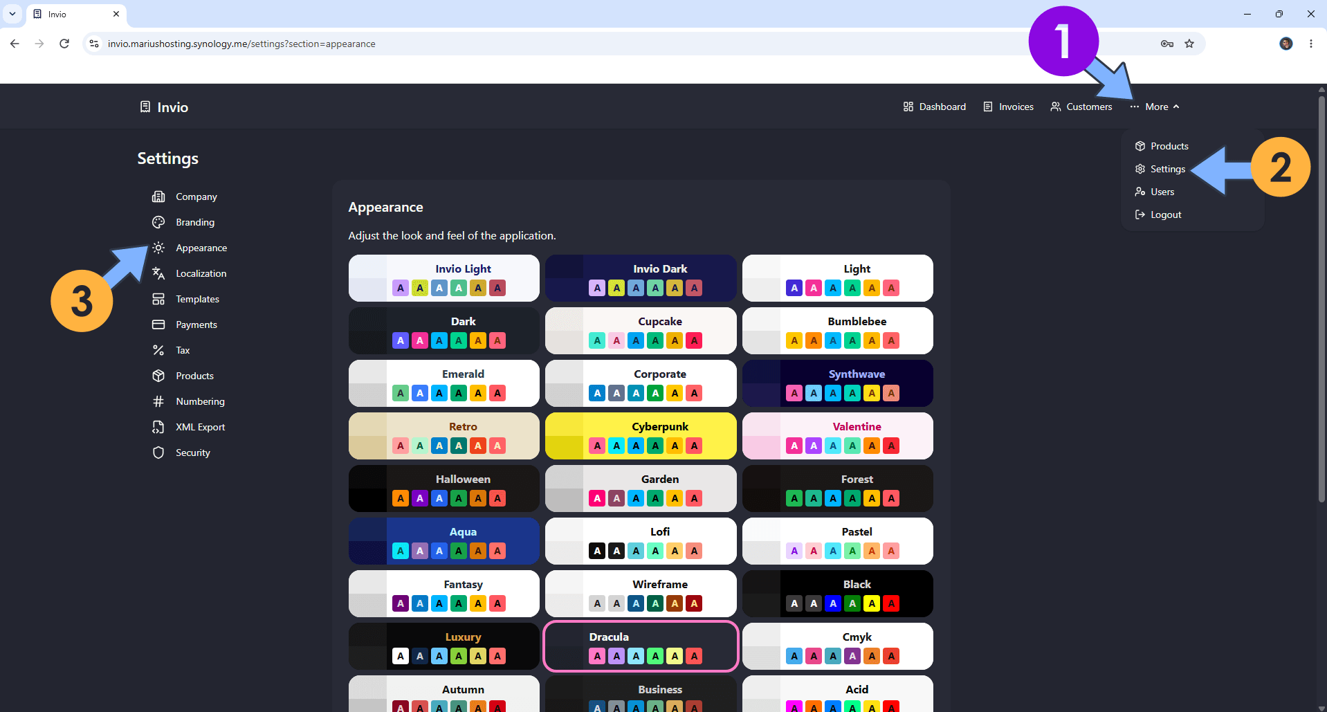Choose the Retro theme card

[x=444, y=436]
